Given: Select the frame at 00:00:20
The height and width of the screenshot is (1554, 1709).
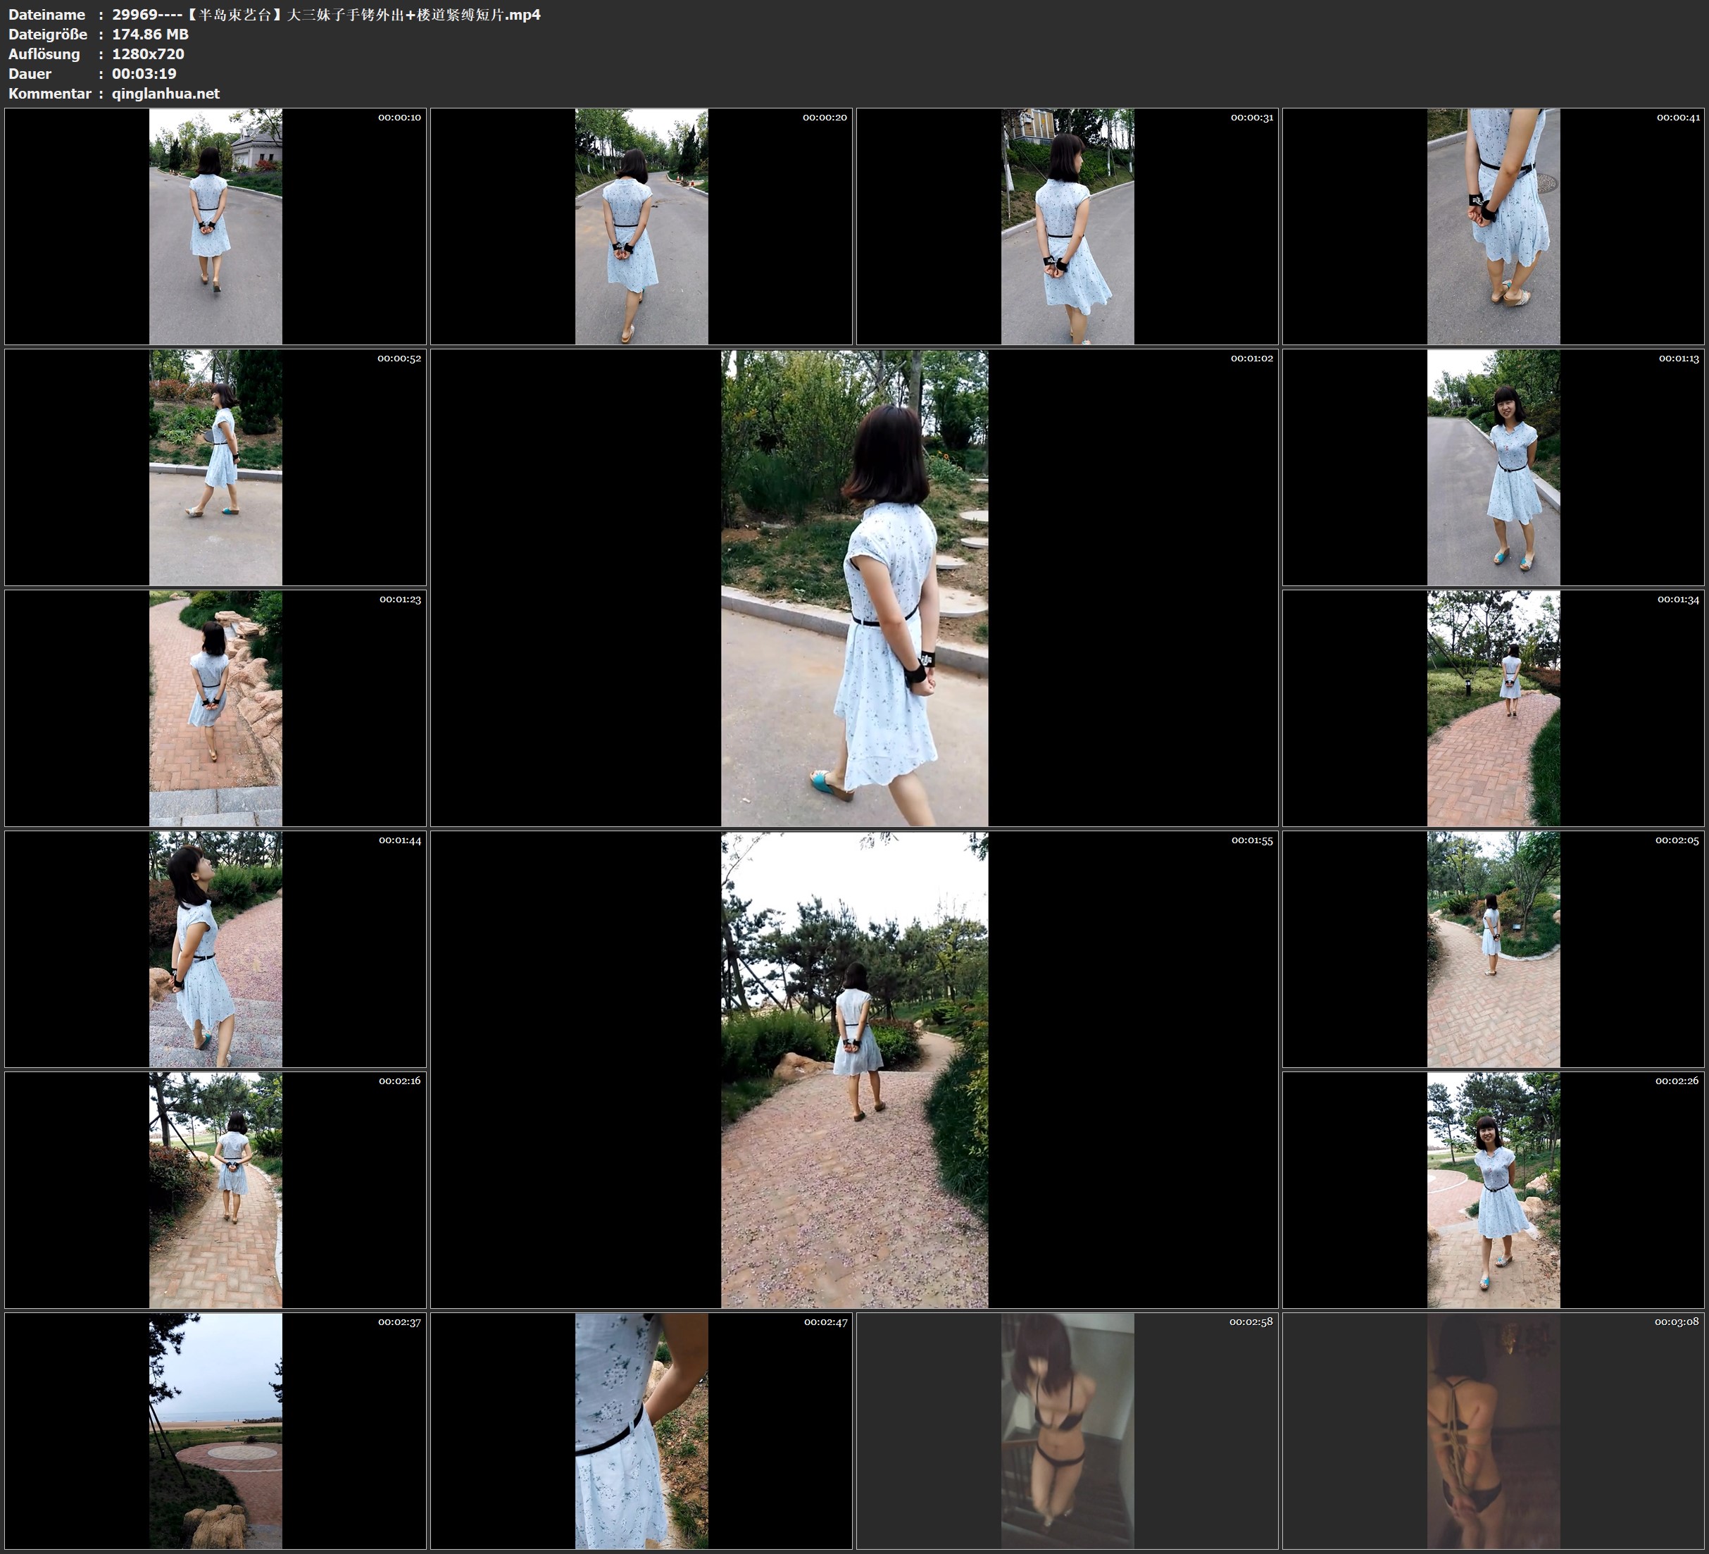Looking at the screenshot, I should [641, 227].
